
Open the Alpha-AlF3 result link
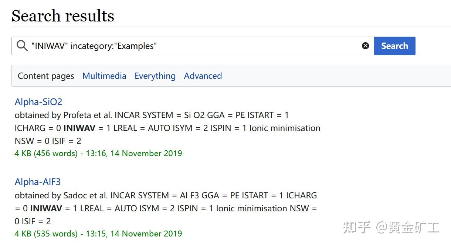[38, 182]
